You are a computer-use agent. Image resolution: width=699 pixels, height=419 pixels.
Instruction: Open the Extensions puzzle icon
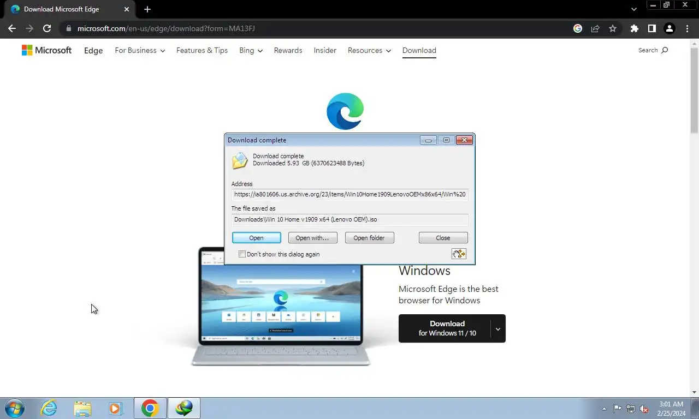(x=634, y=28)
